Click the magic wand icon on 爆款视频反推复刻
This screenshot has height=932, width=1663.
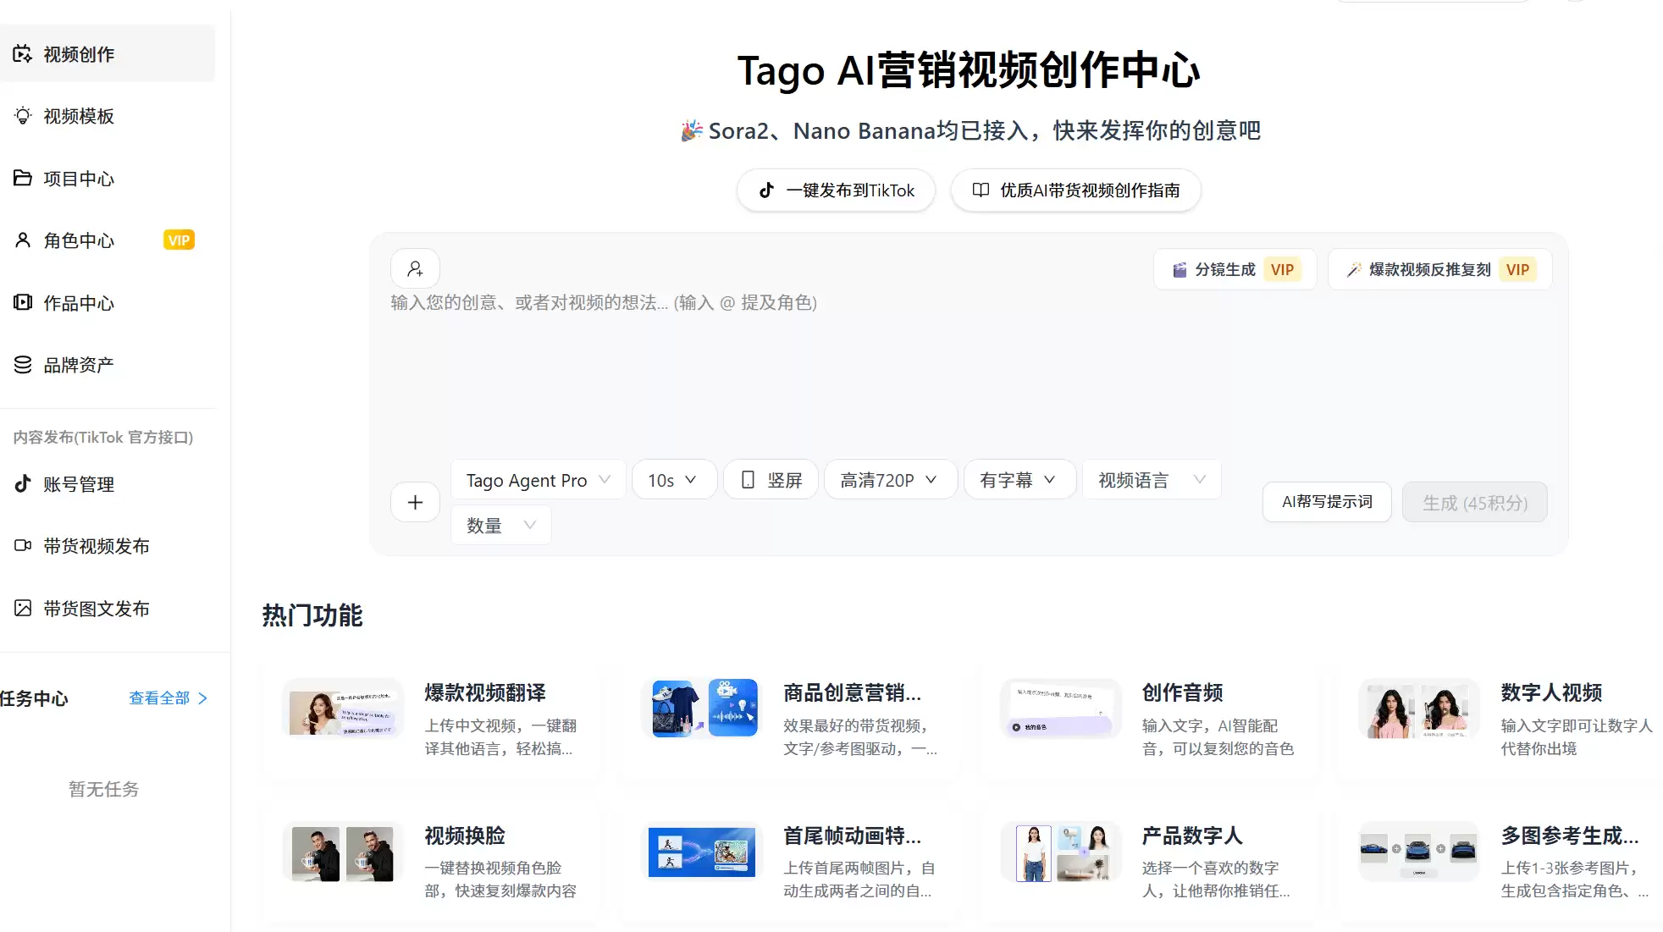coord(1354,270)
